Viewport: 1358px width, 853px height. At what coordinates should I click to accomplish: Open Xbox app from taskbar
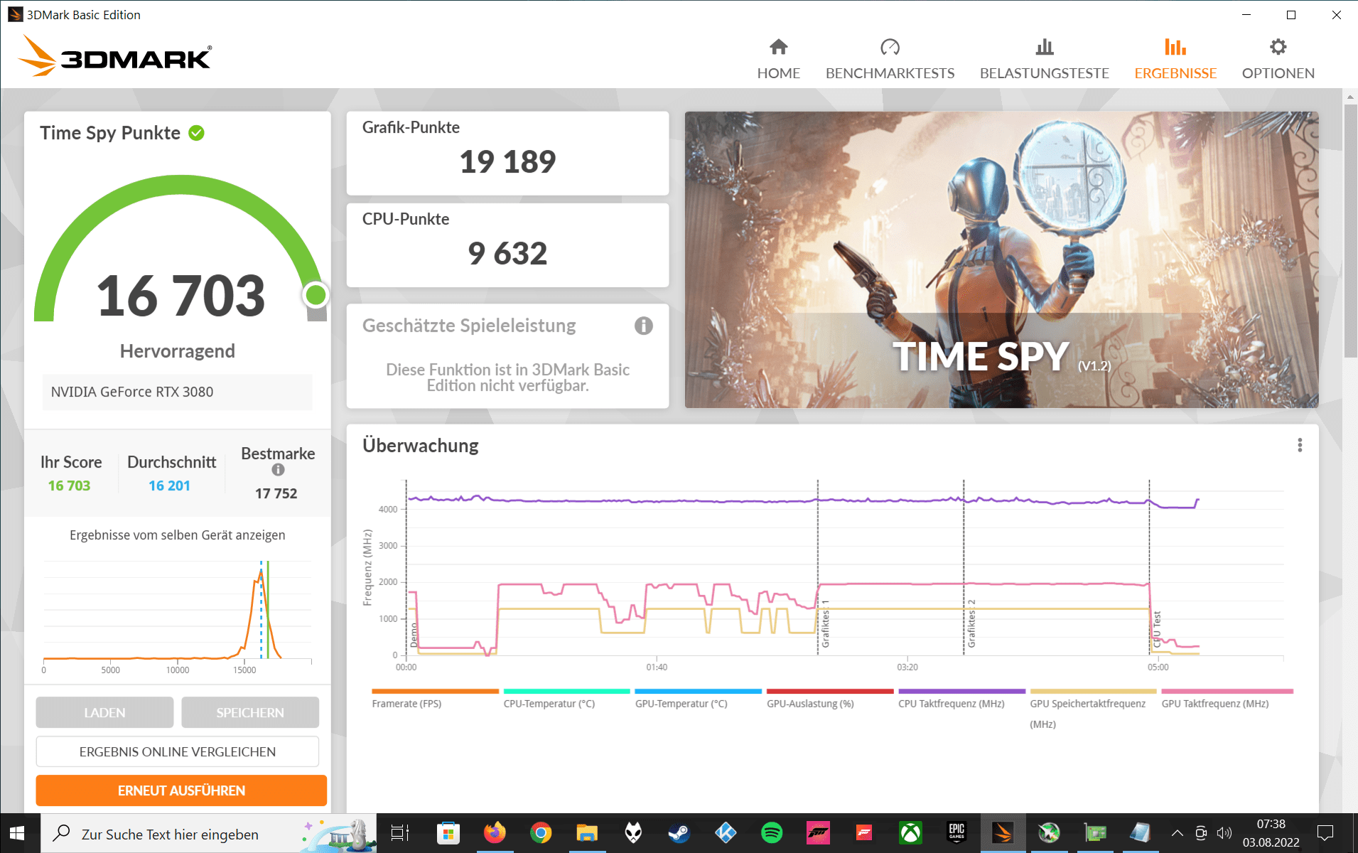[x=910, y=833]
